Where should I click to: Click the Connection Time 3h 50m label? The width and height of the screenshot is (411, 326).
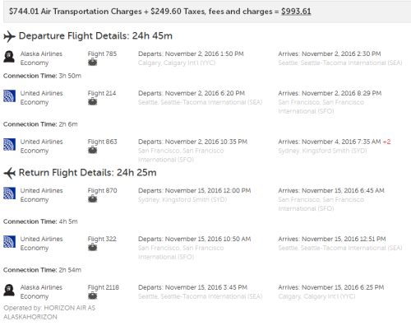pyautogui.click(x=42, y=76)
